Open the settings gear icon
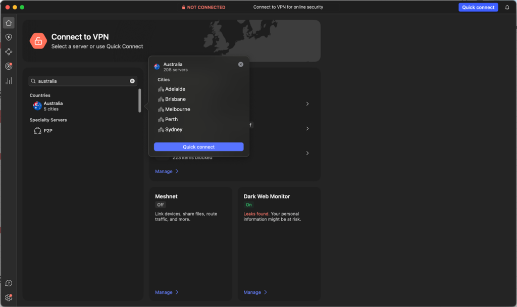517x307 pixels. [9, 297]
